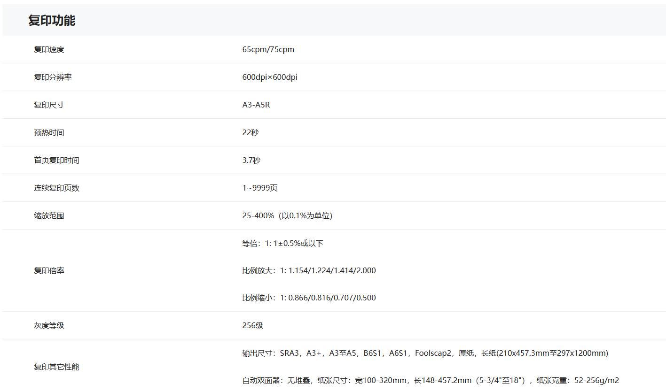
Task: Select the 首页复印时间 label
Action: click(x=56, y=160)
